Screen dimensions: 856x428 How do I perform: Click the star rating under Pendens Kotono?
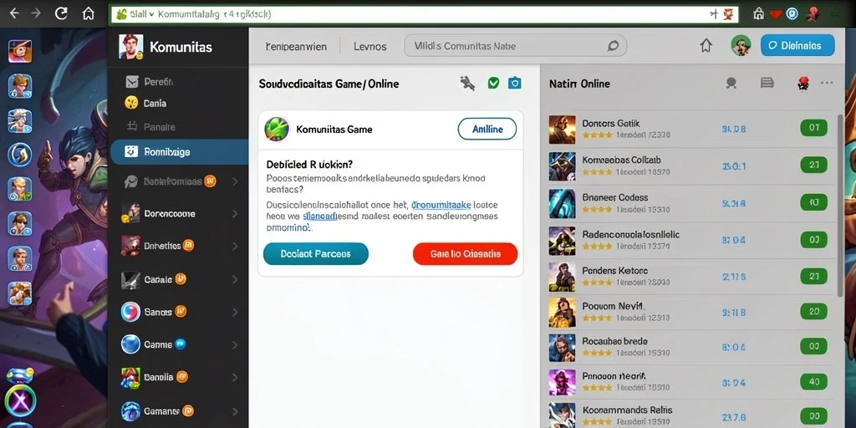597,283
